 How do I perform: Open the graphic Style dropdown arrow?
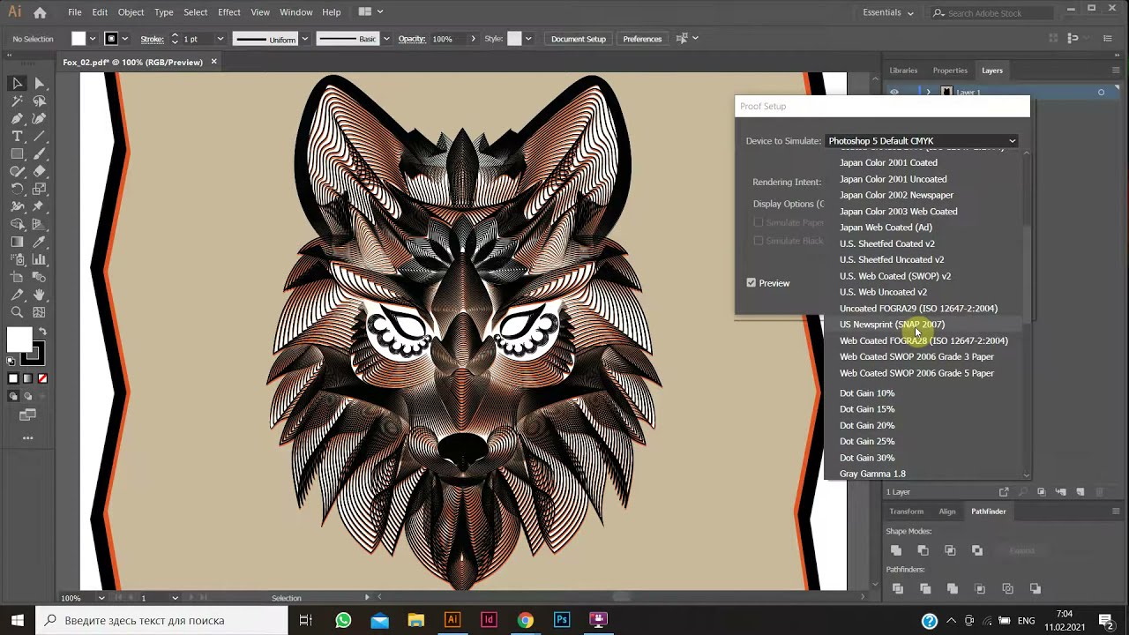tap(529, 39)
